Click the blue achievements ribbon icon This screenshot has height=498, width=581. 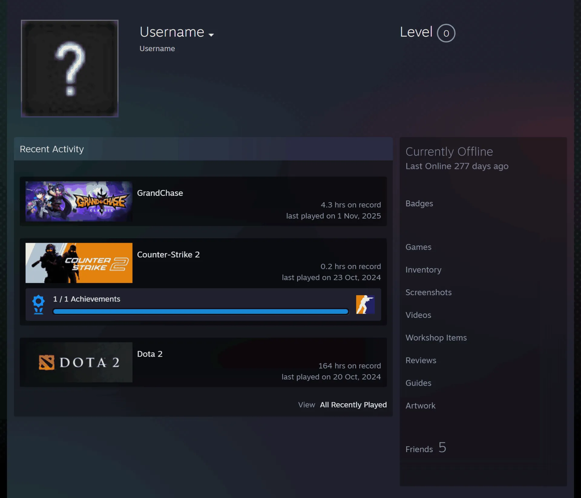pos(38,305)
